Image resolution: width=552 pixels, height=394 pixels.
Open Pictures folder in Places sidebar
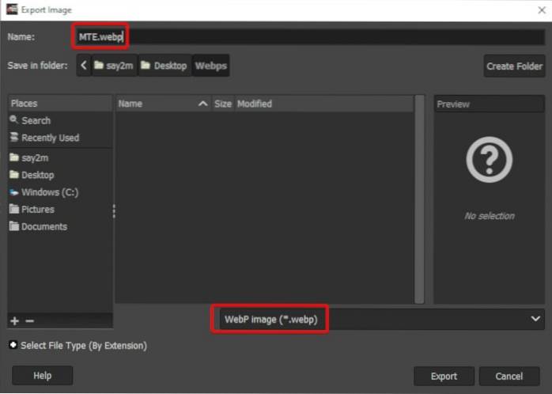(37, 210)
